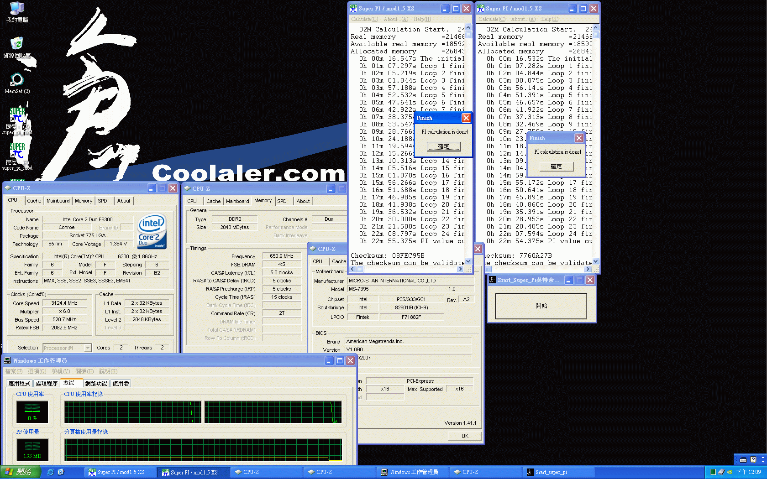Viewport: 767px width, 479px height.
Task: Open Mainboard tab in left CPU-Z window
Action: pos(58,201)
